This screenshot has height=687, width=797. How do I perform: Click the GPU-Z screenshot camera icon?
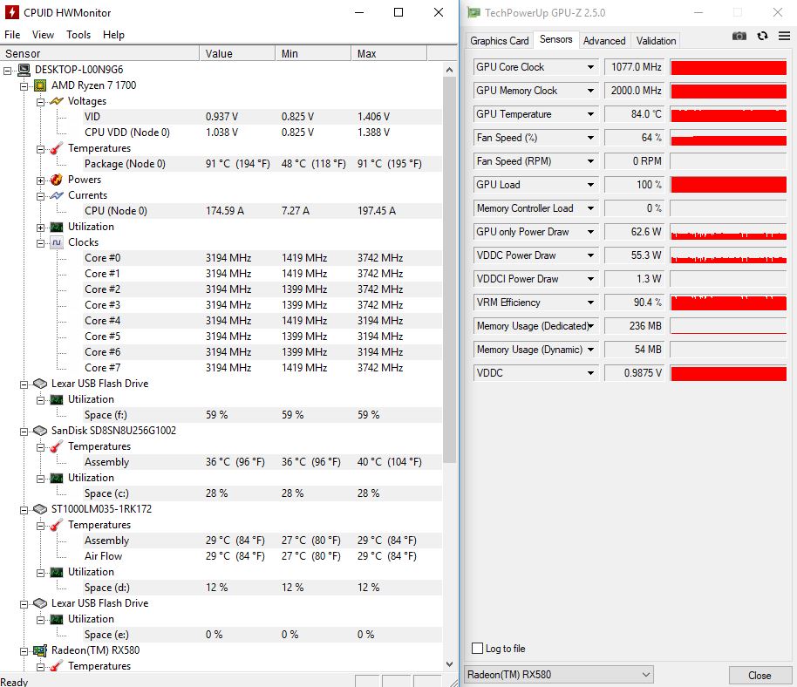click(739, 36)
